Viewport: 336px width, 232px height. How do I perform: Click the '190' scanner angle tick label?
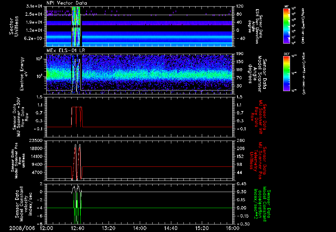pos(240,54)
